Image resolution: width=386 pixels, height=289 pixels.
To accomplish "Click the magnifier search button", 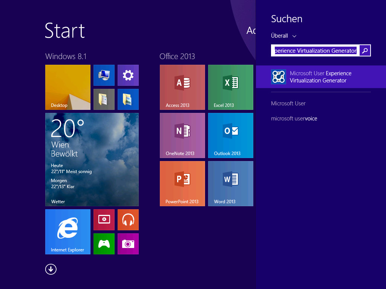I will coord(365,51).
